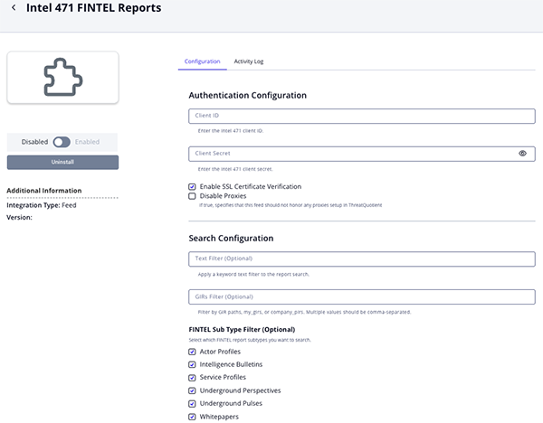Uncheck the Service Profiles checkbox
The width and height of the screenshot is (543, 423).
point(192,378)
